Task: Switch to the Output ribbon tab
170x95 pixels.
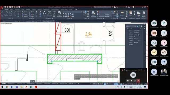Action: (x=34, y=9)
